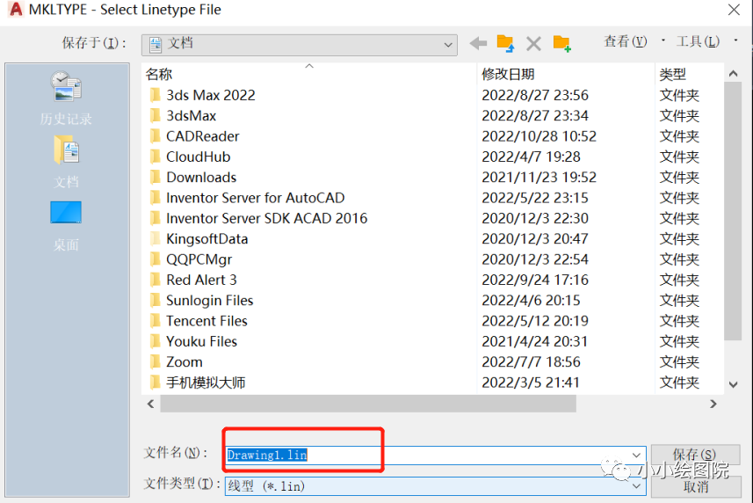This screenshot has height=503, width=753.
Task: Click the horizontal scrollbar thumb
Action: 368,404
